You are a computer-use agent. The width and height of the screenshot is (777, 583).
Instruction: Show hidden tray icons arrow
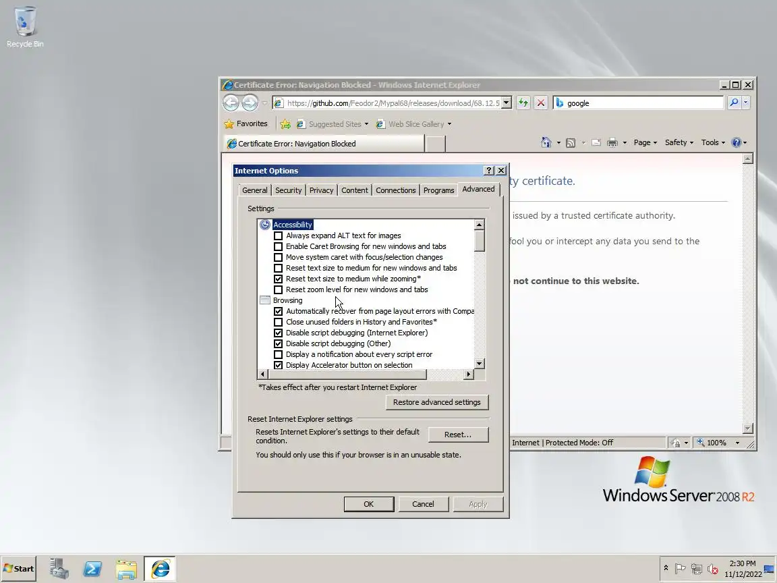tap(666, 568)
